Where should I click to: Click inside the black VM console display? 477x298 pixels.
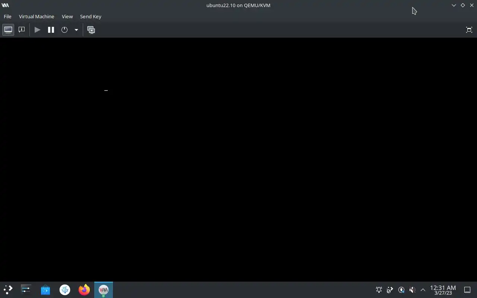point(238,159)
